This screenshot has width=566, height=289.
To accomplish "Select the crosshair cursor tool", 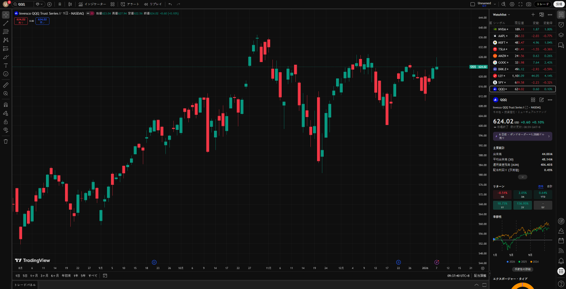I will tap(6, 15).
